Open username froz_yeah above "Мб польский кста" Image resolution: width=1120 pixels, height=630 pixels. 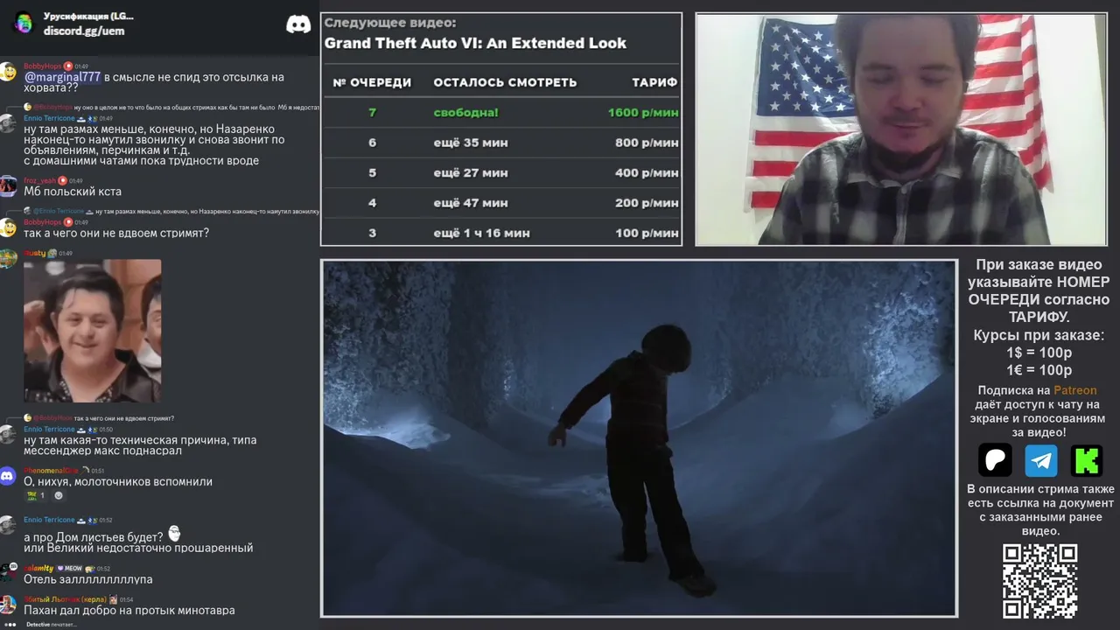click(39, 181)
